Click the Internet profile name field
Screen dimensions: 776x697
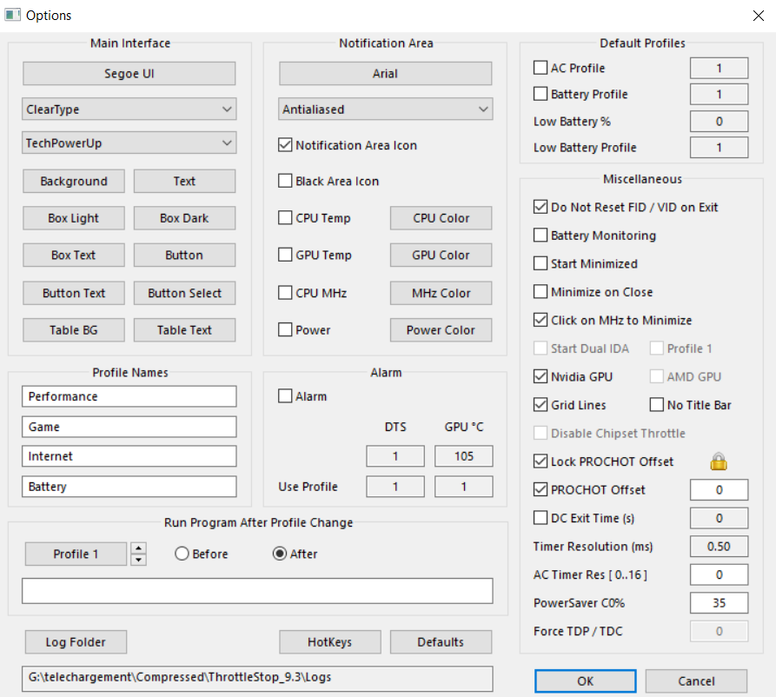(x=129, y=456)
